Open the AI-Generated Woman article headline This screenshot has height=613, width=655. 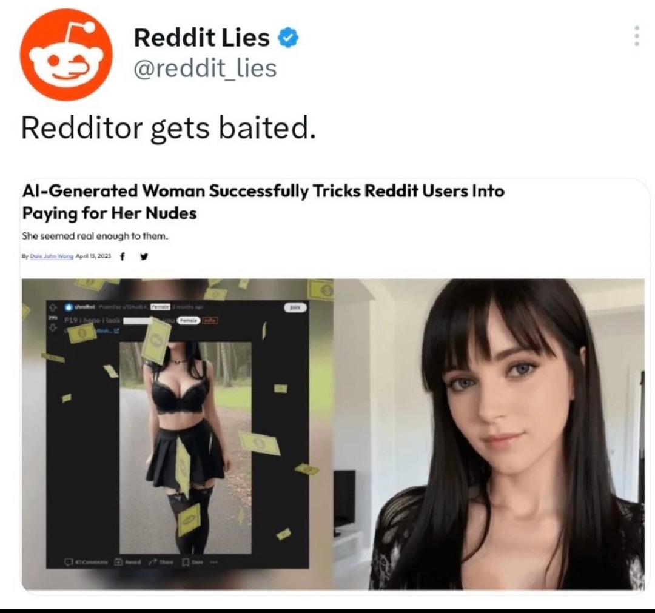263,202
